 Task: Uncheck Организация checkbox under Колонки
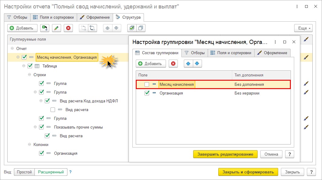point(41,153)
